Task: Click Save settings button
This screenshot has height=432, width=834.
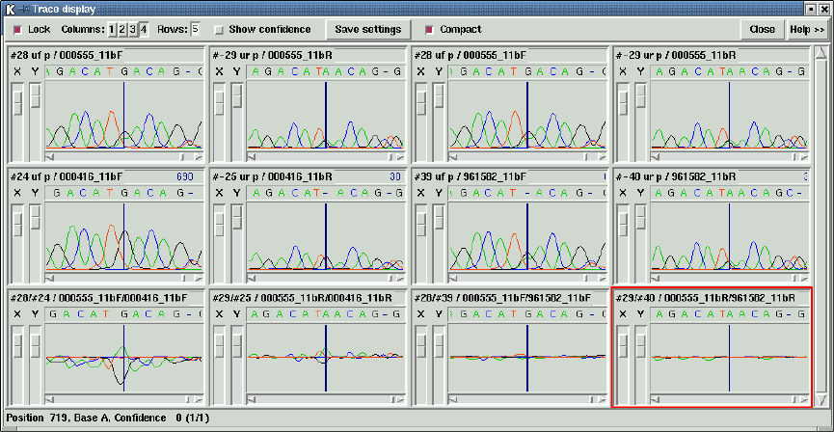Action: pos(368,29)
